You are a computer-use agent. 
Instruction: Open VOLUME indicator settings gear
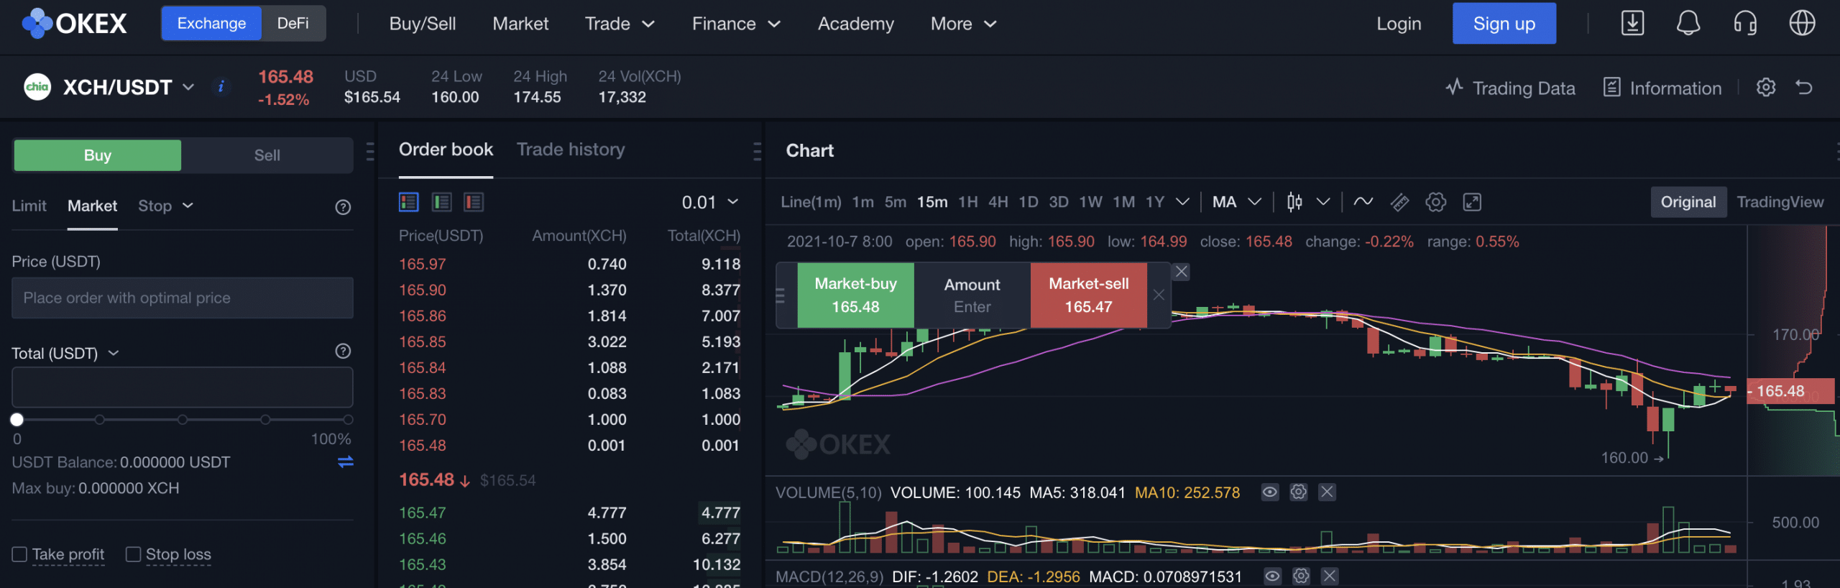pyautogui.click(x=1298, y=492)
